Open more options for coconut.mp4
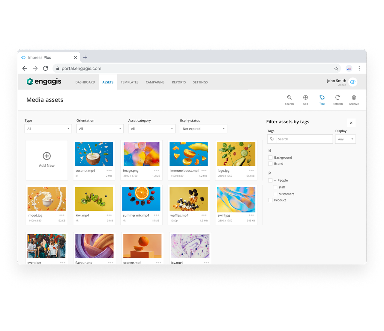Screen dimensions: 384x331 point(109,171)
